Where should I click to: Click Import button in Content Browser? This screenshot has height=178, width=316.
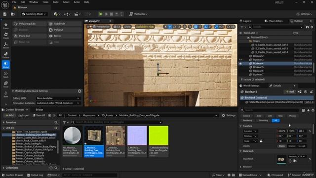24,115
